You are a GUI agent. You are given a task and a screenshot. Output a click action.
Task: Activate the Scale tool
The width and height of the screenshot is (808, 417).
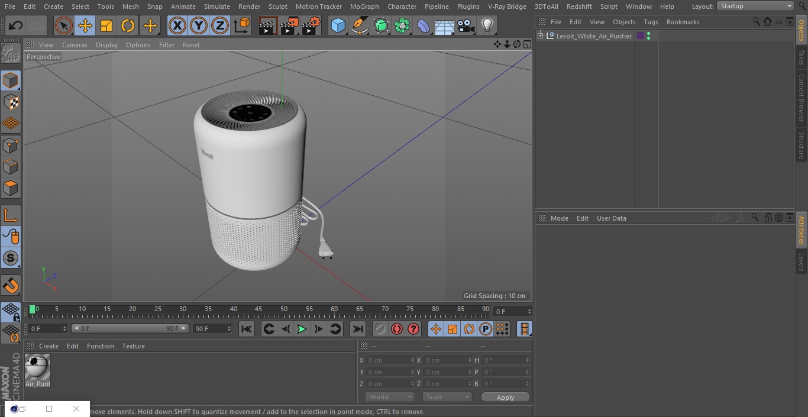click(106, 25)
